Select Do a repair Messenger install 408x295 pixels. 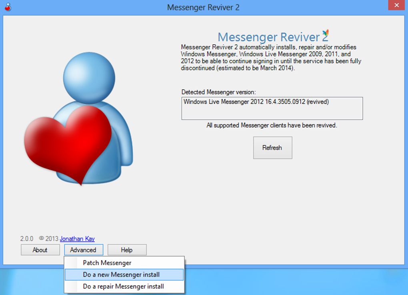point(124,287)
